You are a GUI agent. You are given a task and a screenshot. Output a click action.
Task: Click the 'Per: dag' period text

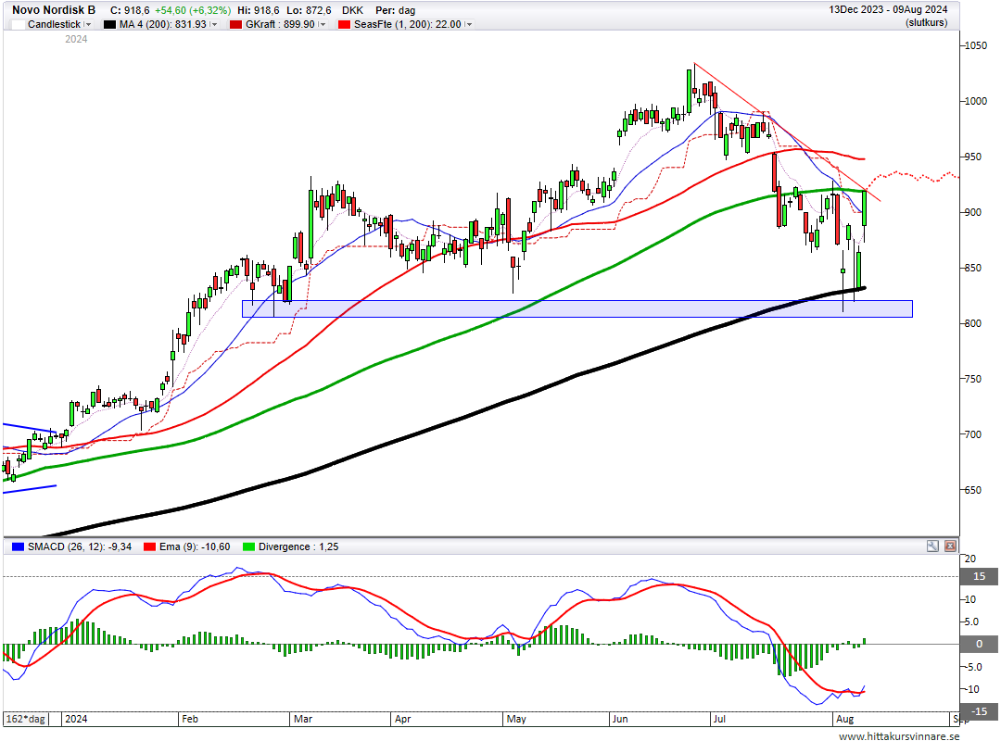[395, 10]
